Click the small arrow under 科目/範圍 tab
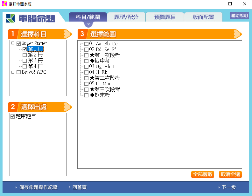 click(x=89, y=24)
